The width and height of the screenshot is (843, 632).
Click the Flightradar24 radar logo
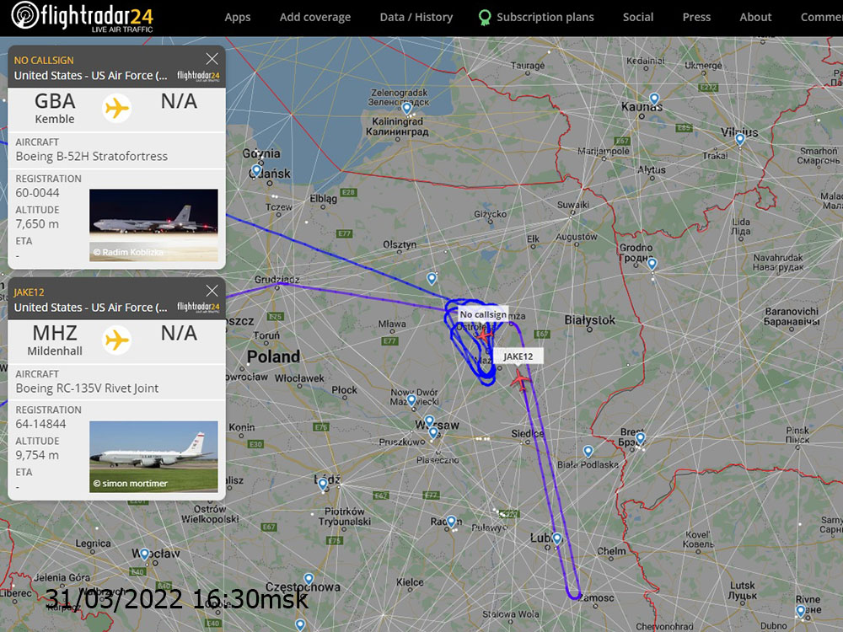(x=25, y=15)
